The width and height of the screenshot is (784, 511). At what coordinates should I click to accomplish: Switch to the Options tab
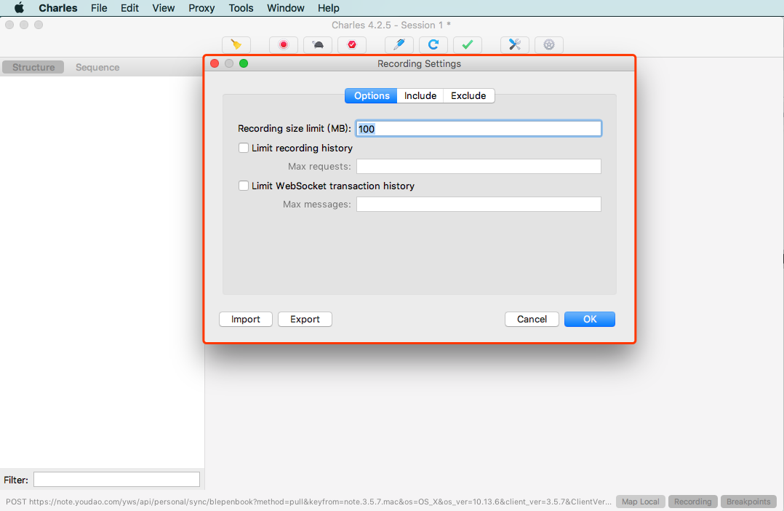pyautogui.click(x=371, y=95)
